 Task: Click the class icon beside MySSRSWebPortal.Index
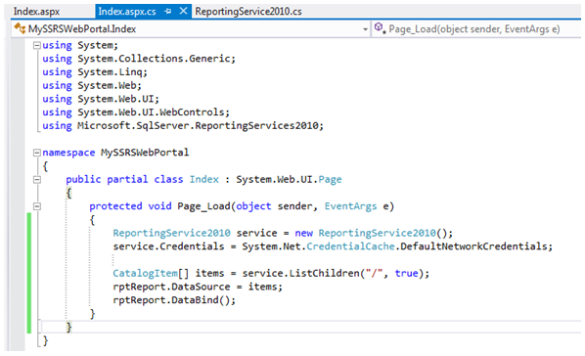tap(20, 28)
